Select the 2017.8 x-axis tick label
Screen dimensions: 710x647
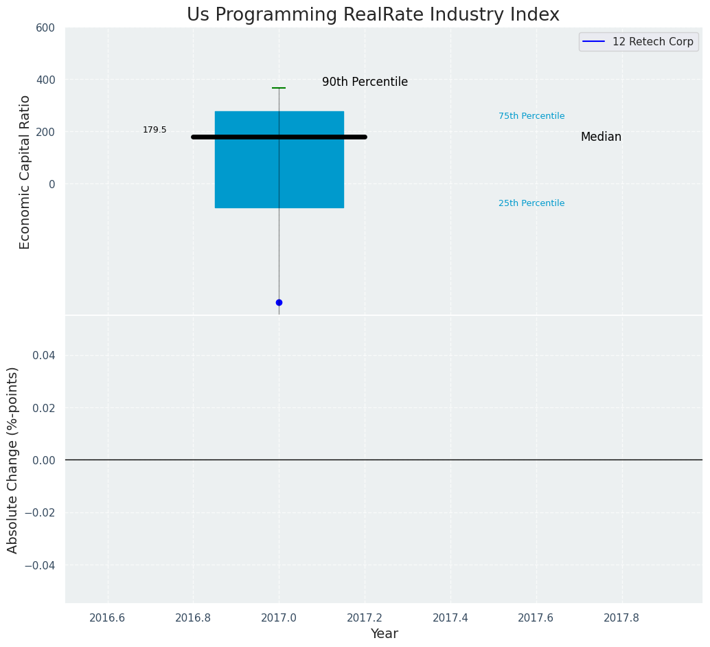coord(621,617)
